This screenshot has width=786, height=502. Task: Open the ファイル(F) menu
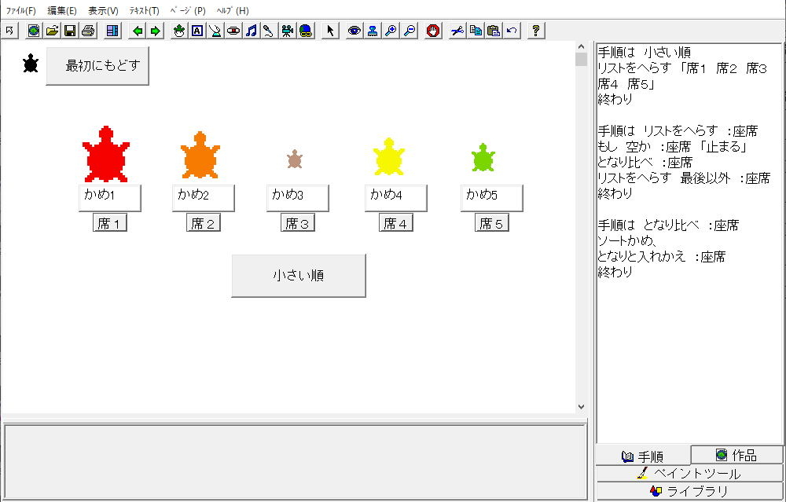(20, 11)
